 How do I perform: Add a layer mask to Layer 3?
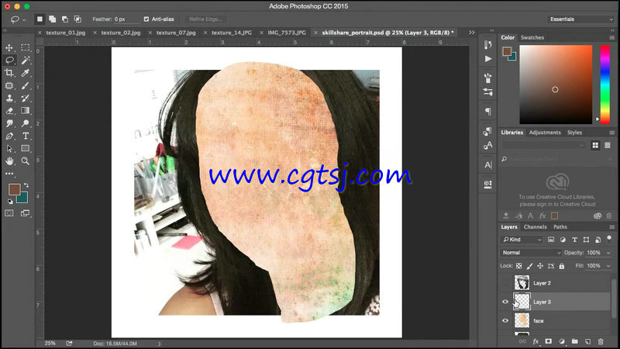[x=549, y=341]
